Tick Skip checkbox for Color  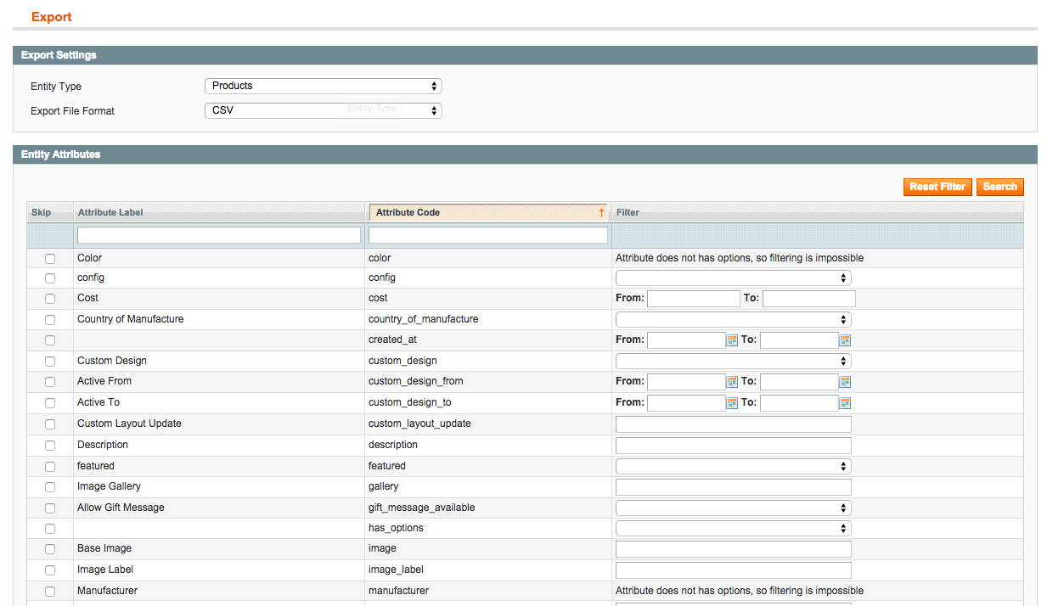[50, 258]
